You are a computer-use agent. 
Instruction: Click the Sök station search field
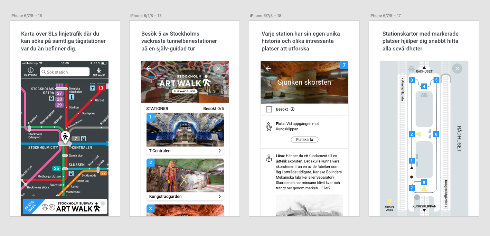tap(65, 72)
